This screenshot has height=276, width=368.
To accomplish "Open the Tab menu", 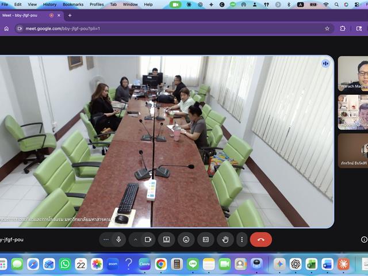I will point(113,4).
